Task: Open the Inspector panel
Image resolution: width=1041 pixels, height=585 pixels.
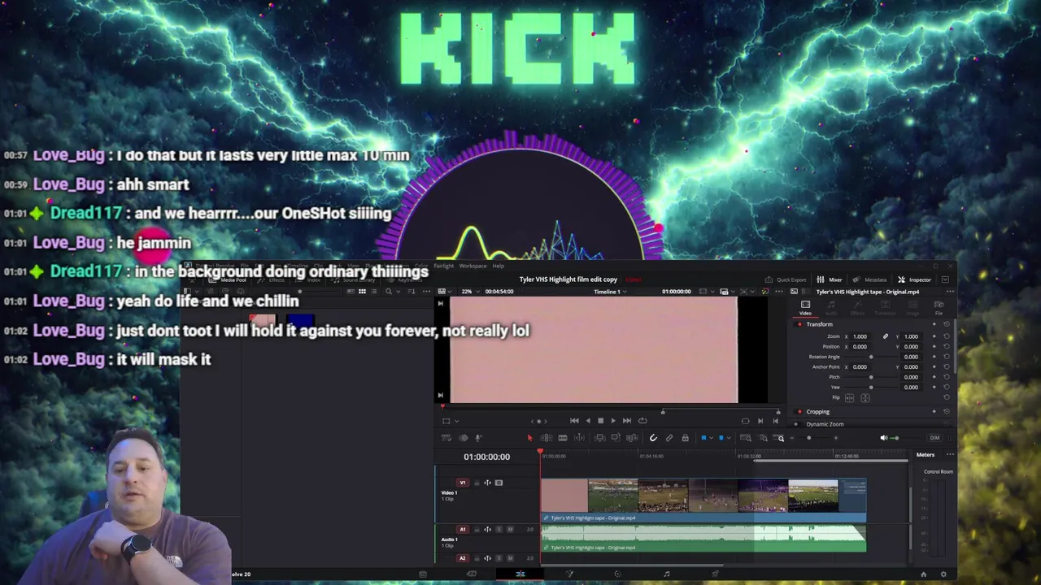Action: click(x=914, y=279)
